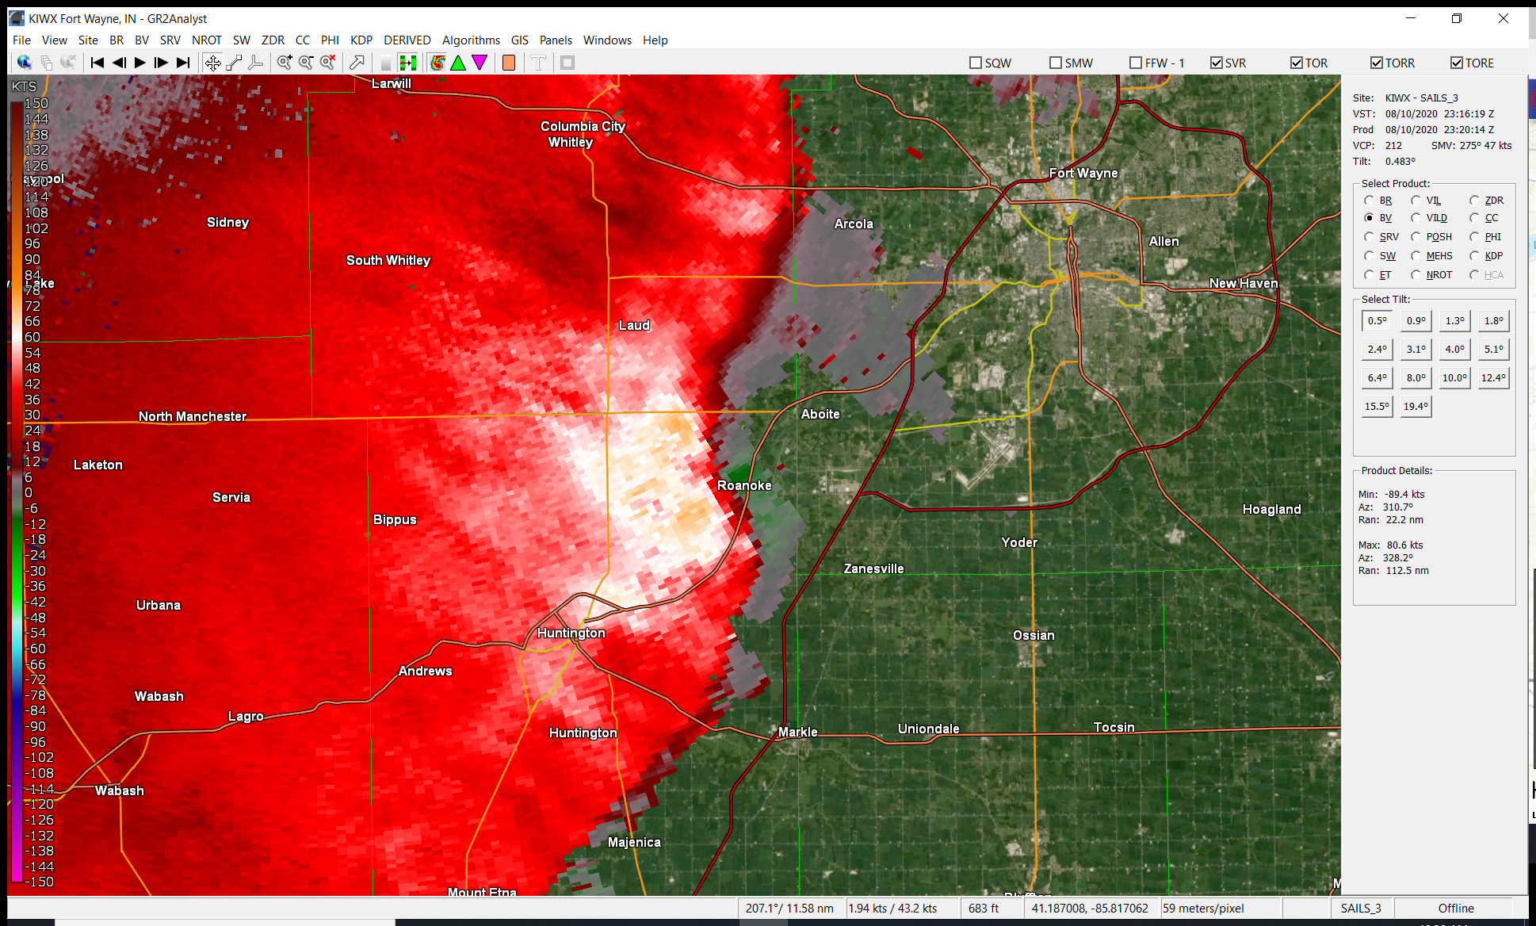This screenshot has height=926, width=1536.
Task: Enable the SQW warning checkbox
Action: (976, 63)
